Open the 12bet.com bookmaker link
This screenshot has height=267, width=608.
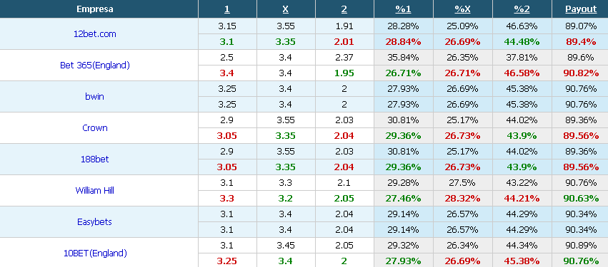(x=94, y=34)
